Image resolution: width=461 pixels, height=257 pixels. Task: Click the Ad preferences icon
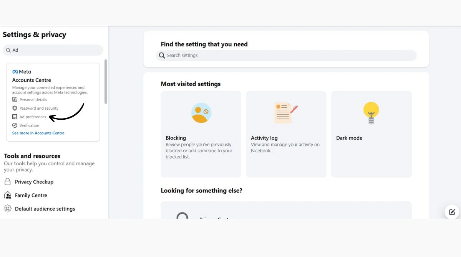(15, 117)
